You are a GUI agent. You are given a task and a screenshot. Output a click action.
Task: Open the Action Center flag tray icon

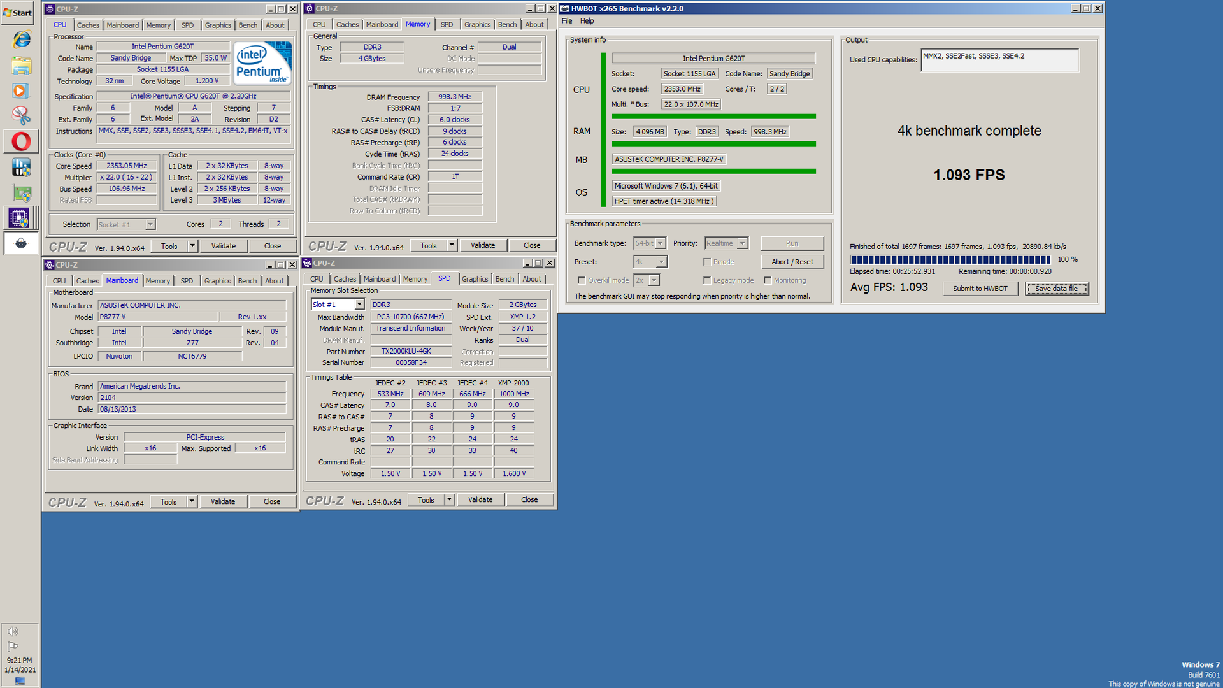13,646
